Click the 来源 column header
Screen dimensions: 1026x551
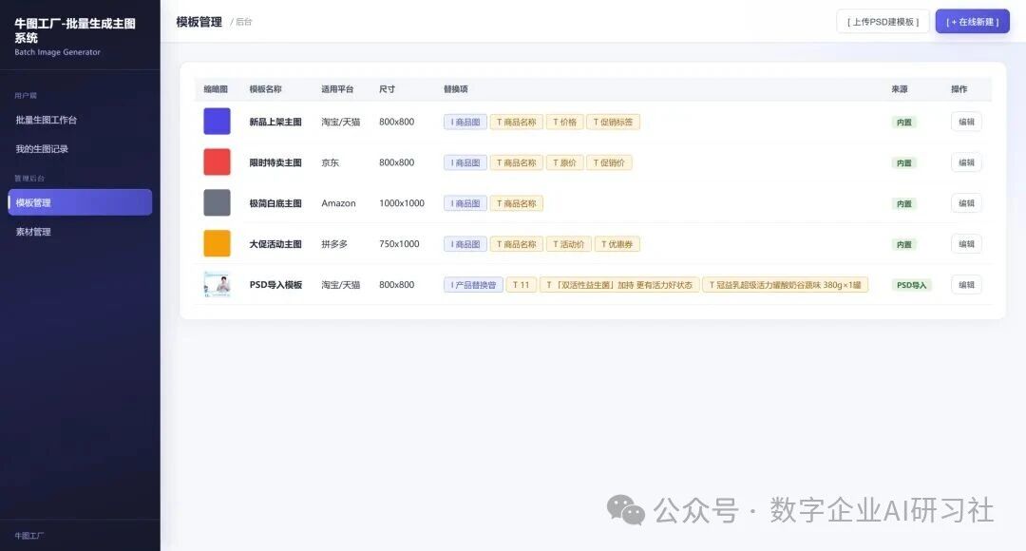[899, 89]
